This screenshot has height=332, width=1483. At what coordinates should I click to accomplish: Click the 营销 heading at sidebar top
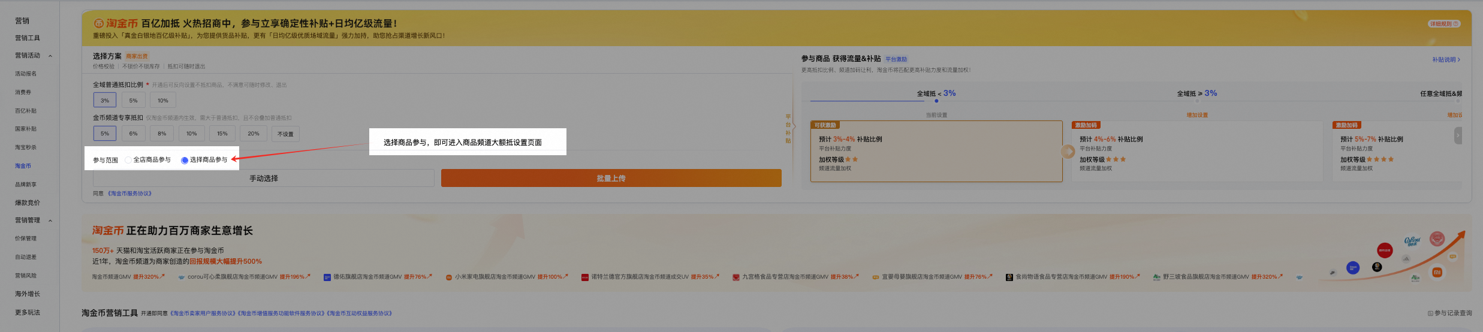click(22, 20)
